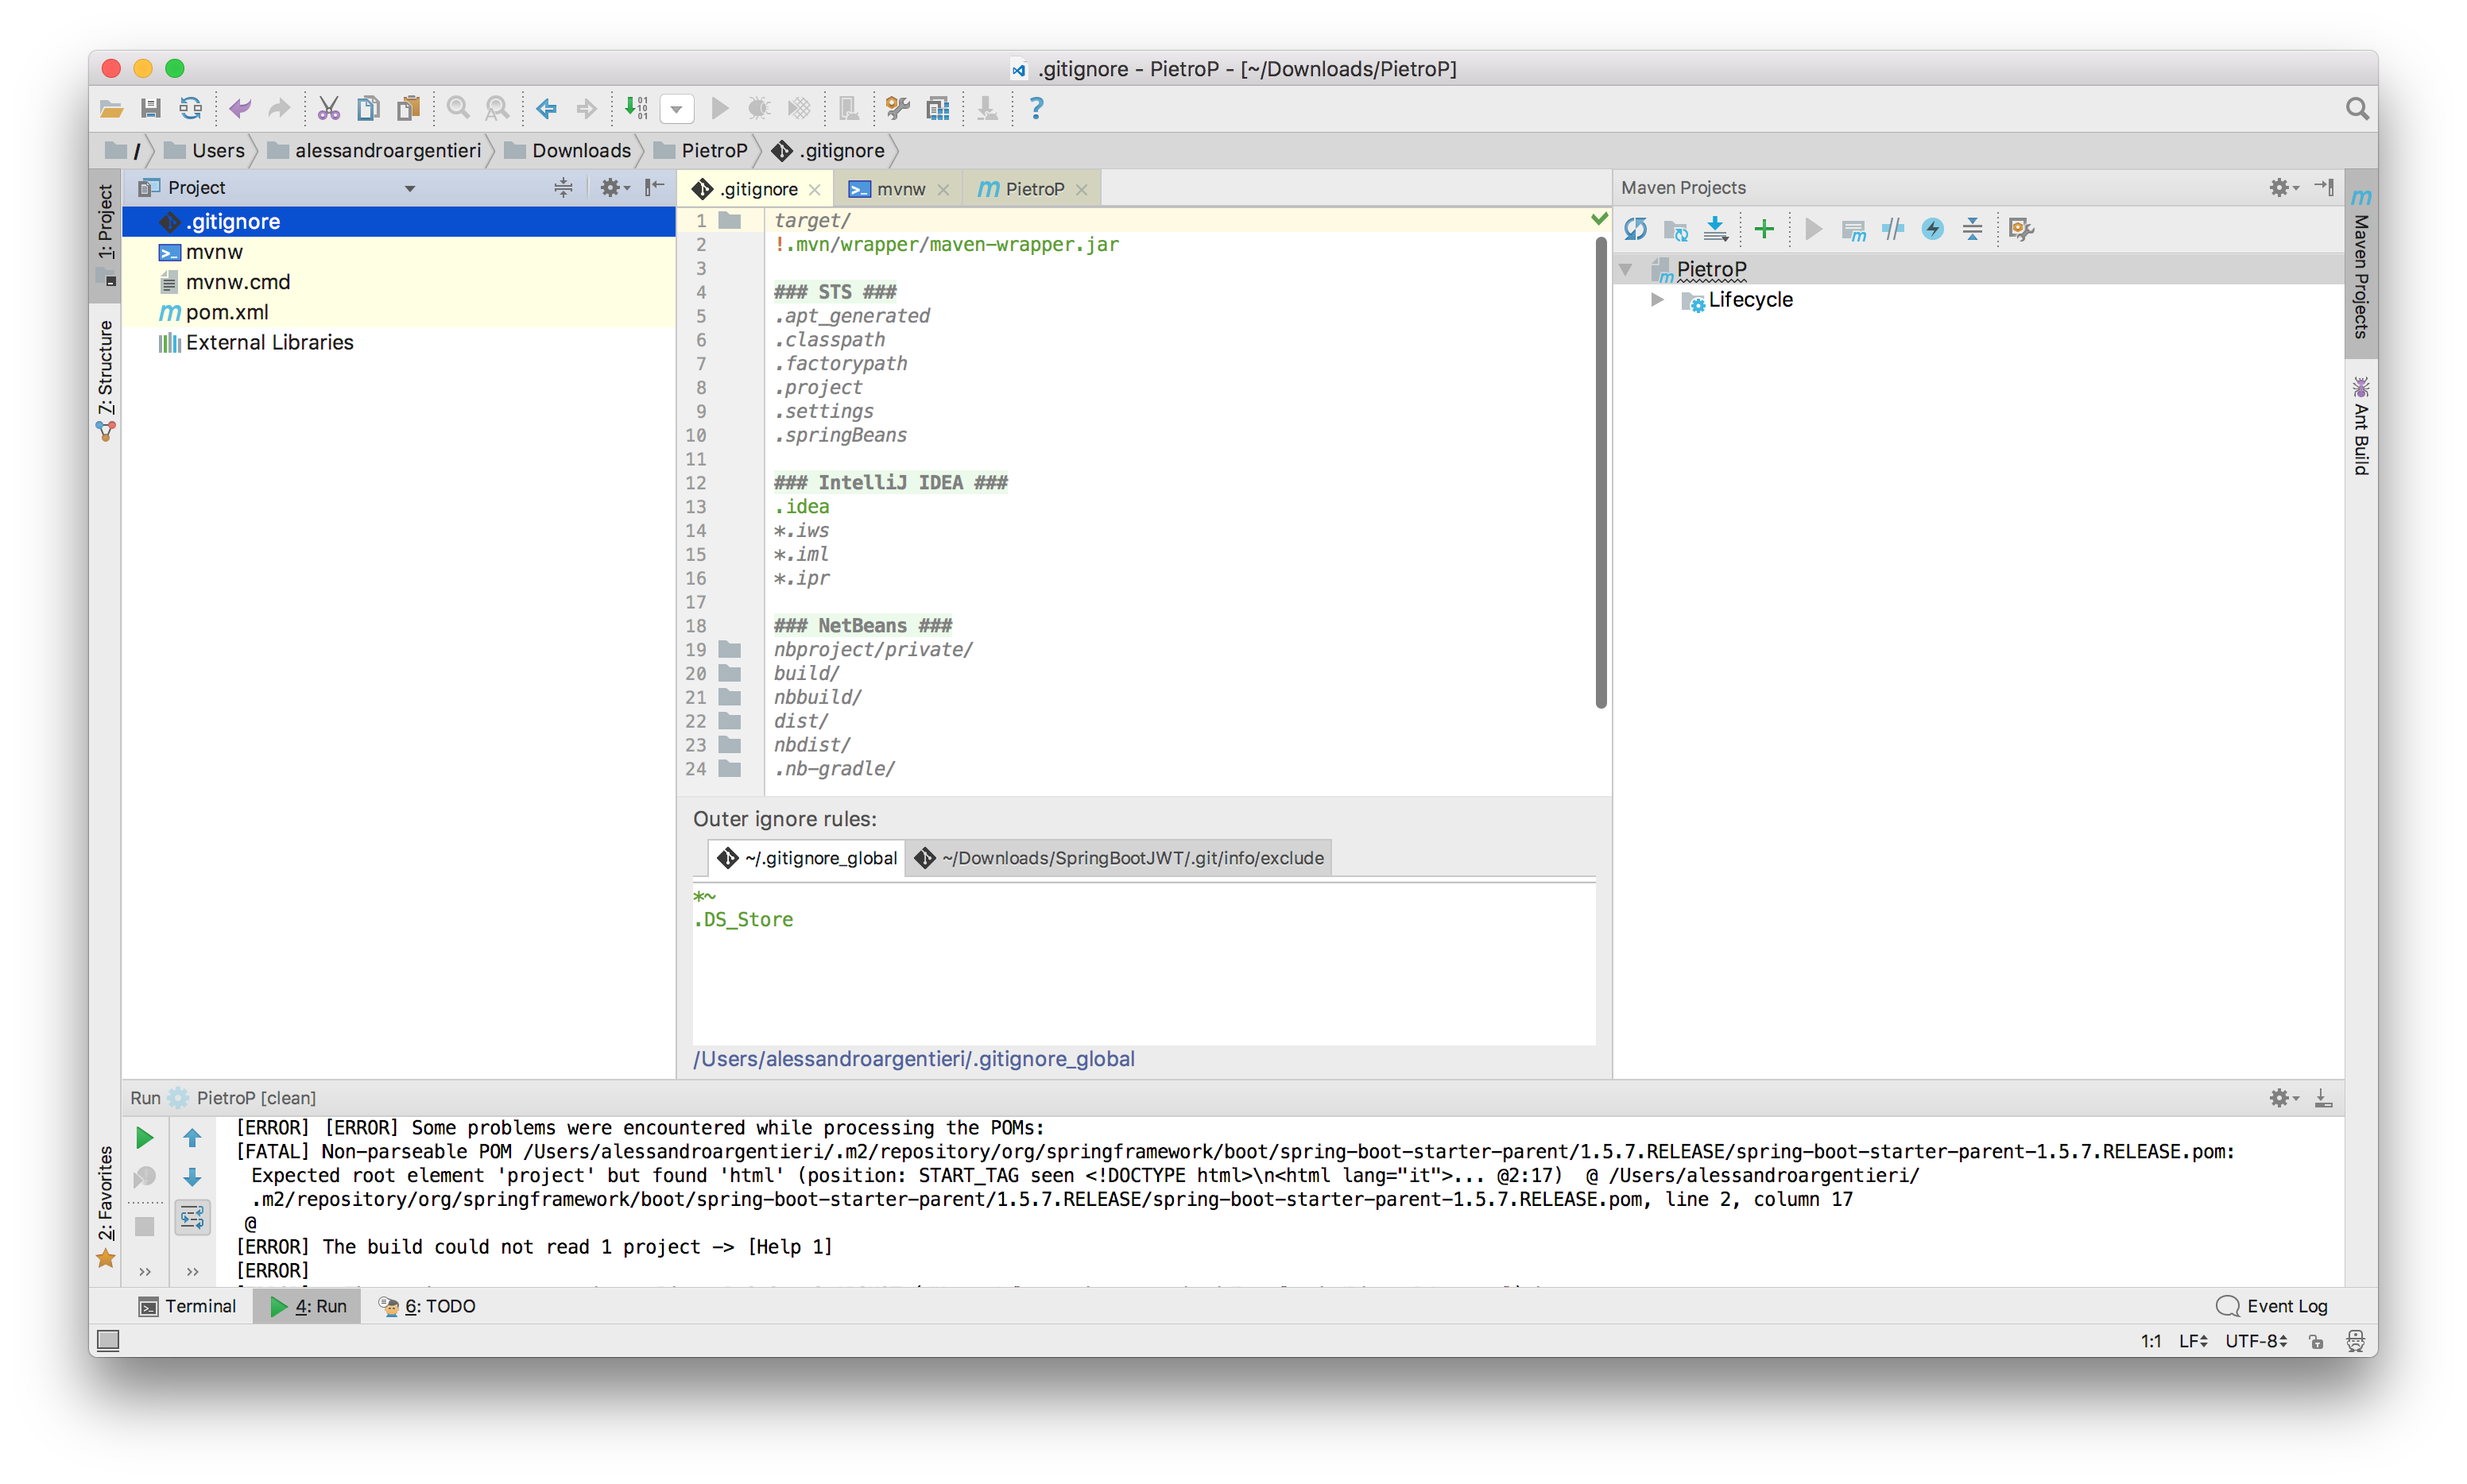Open Maven Settings wrench icon

tap(2021, 229)
